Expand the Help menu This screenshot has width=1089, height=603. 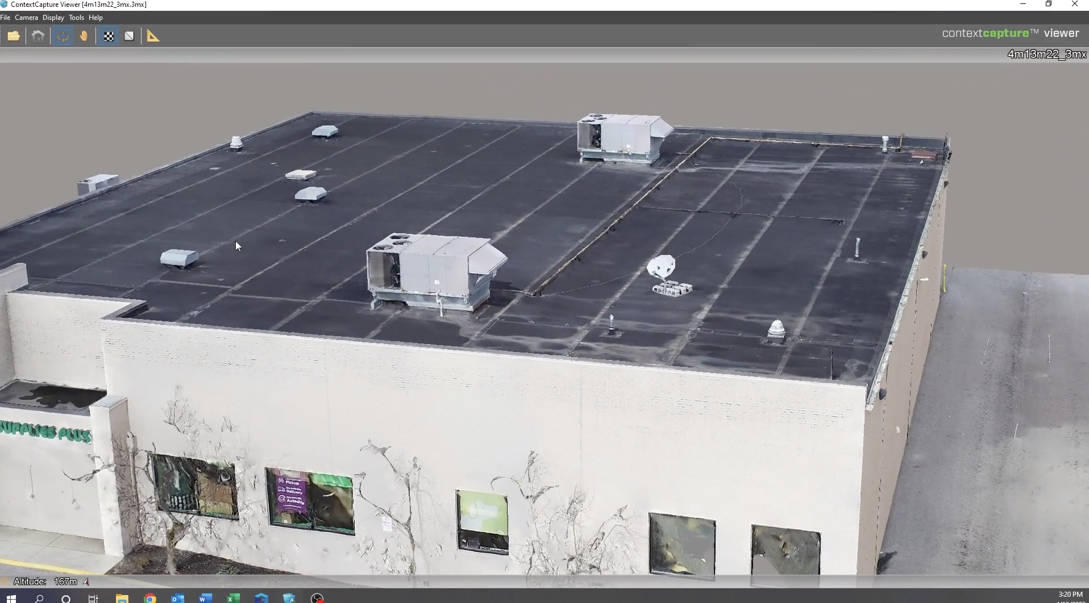point(95,18)
